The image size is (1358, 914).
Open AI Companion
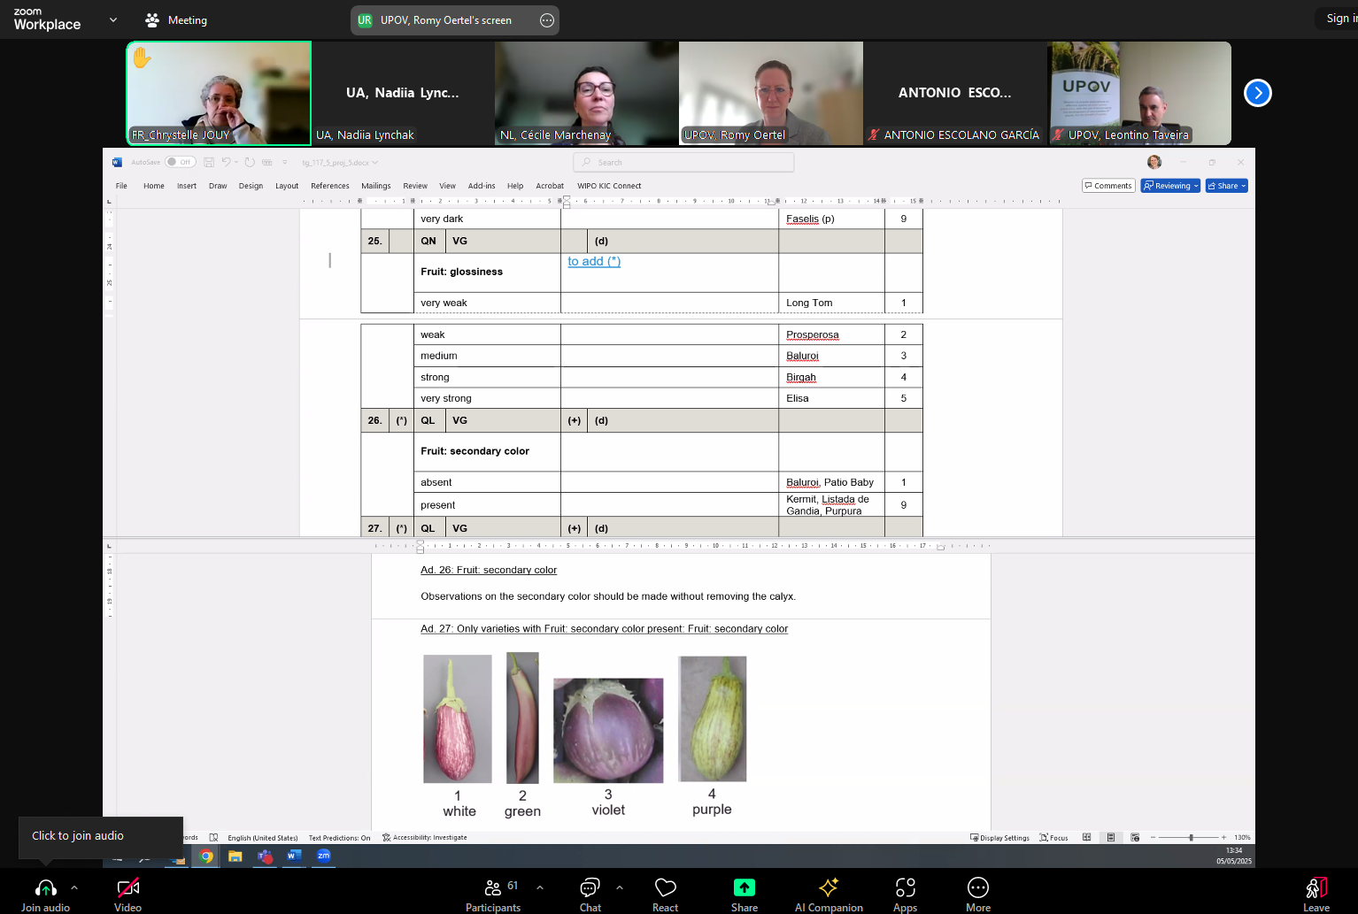click(x=828, y=888)
